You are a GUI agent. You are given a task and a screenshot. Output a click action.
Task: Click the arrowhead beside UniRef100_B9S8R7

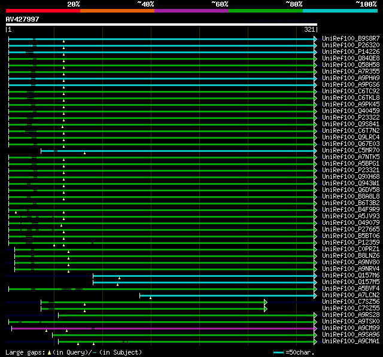point(315,39)
